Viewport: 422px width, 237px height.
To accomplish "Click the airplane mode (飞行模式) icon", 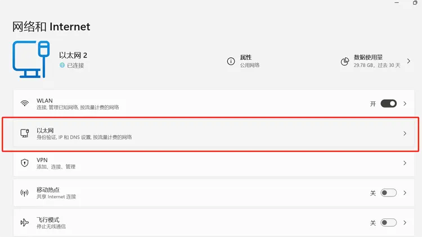I will 25,222.
